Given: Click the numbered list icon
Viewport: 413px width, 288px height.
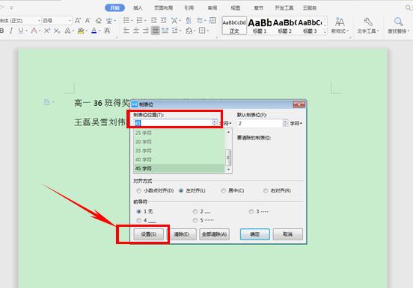Looking at the screenshot, I should click(139, 20).
